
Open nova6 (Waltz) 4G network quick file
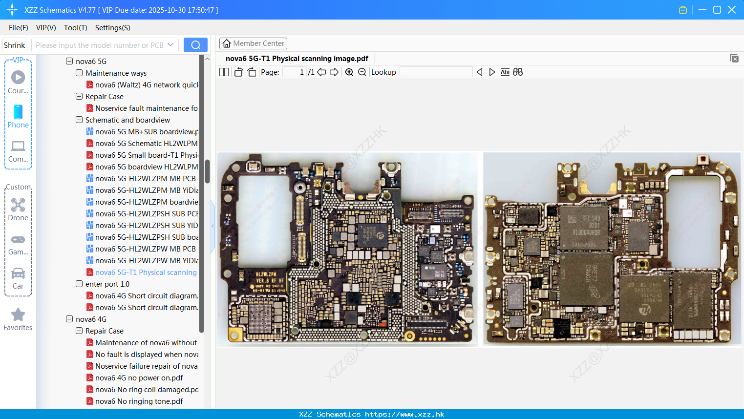[x=142, y=84]
